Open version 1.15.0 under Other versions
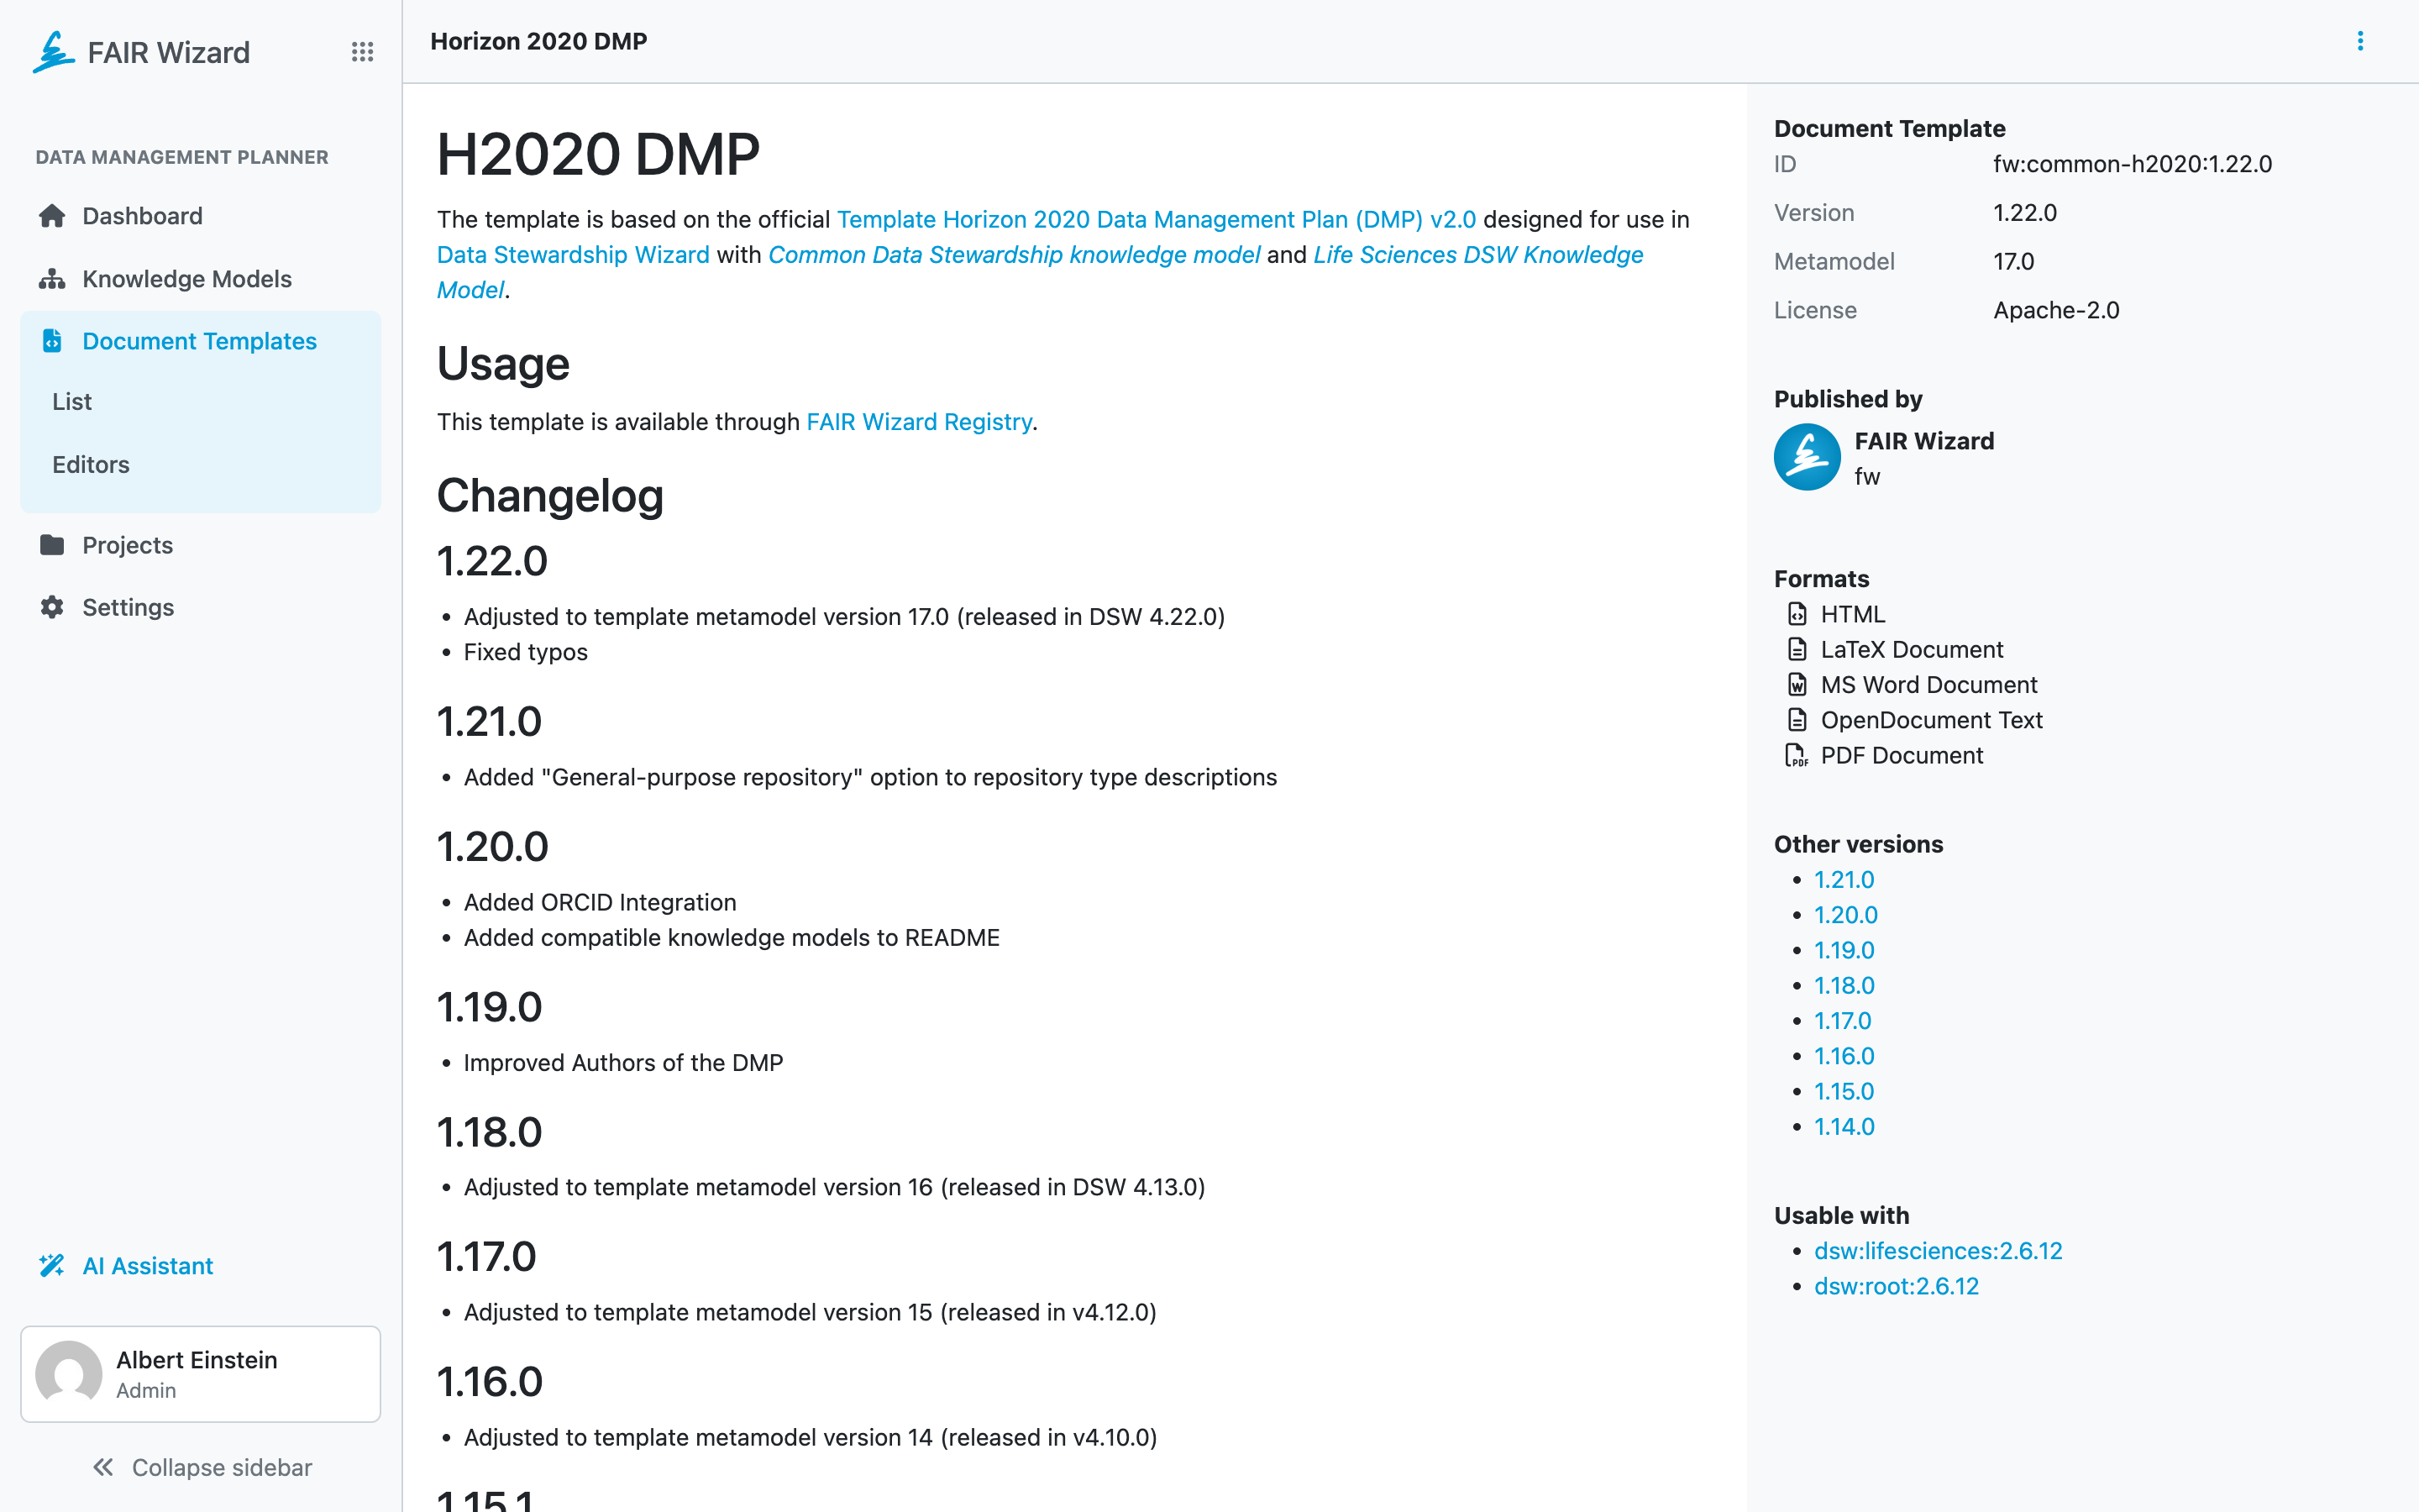The image size is (2419, 1512). (x=1844, y=1091)
